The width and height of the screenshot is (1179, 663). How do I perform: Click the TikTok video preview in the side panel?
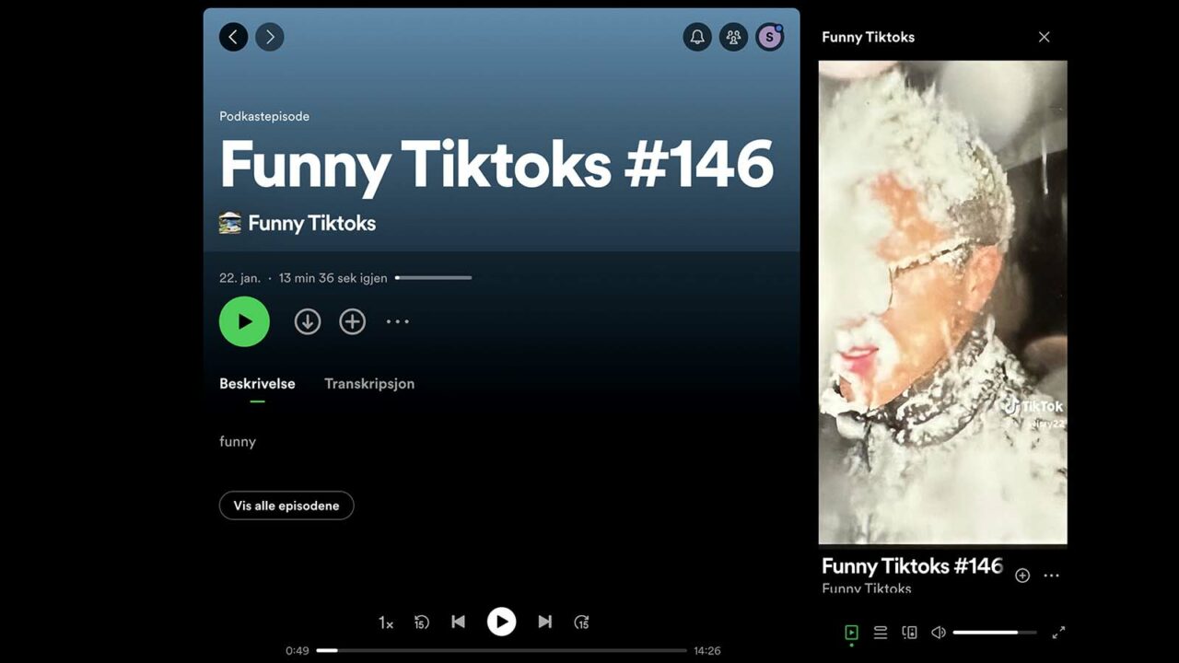(x=942, y=303)
